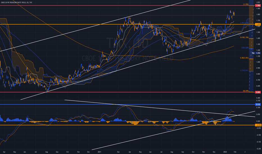Click the 0.600 value on price axis

258,86
